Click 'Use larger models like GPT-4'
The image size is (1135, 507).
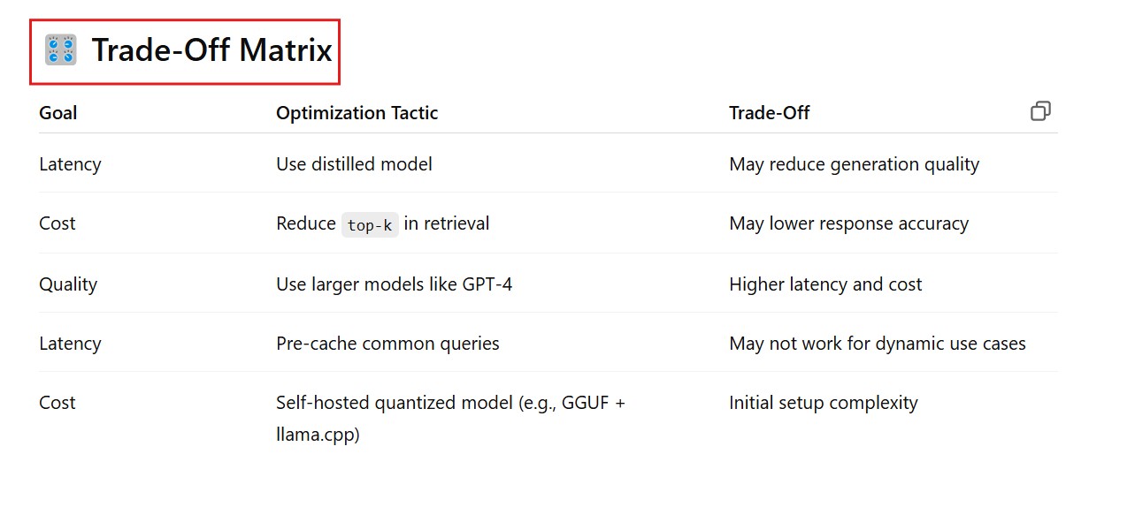pyautogui.click(x=394, y=284)
